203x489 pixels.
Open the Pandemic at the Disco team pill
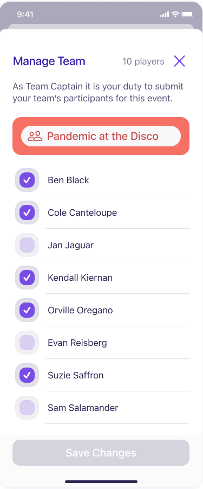tap(101, 136)
